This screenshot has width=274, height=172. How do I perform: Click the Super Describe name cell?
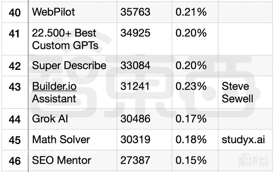[x=69, y=65]
